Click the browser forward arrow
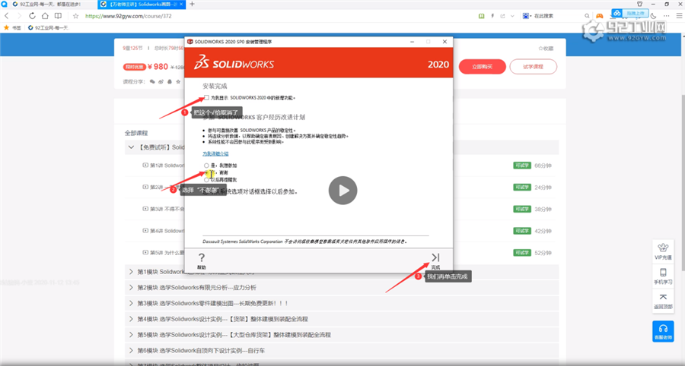Image resolution: width=685 pixels, height=366 pixels. point(19,16)
